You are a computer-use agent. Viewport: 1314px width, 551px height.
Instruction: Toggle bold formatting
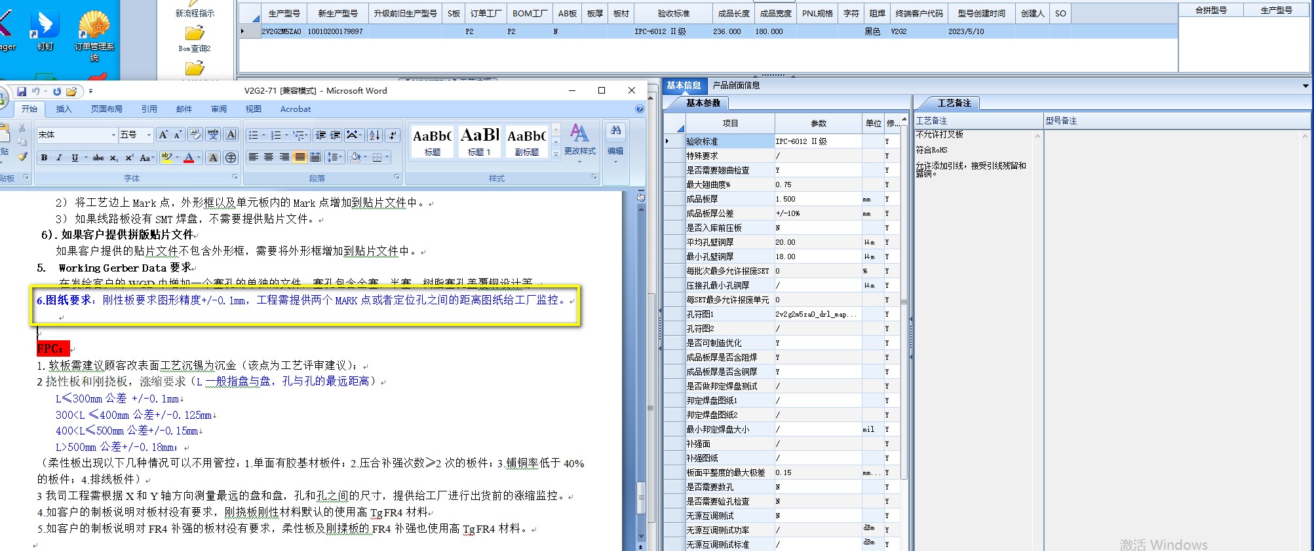44,158
